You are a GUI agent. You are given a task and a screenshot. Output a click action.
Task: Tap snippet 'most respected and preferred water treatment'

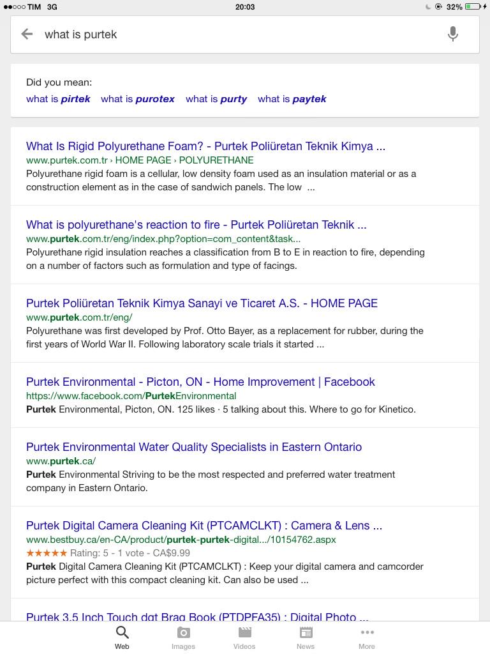pyautogui.click(x=211, y=482)
